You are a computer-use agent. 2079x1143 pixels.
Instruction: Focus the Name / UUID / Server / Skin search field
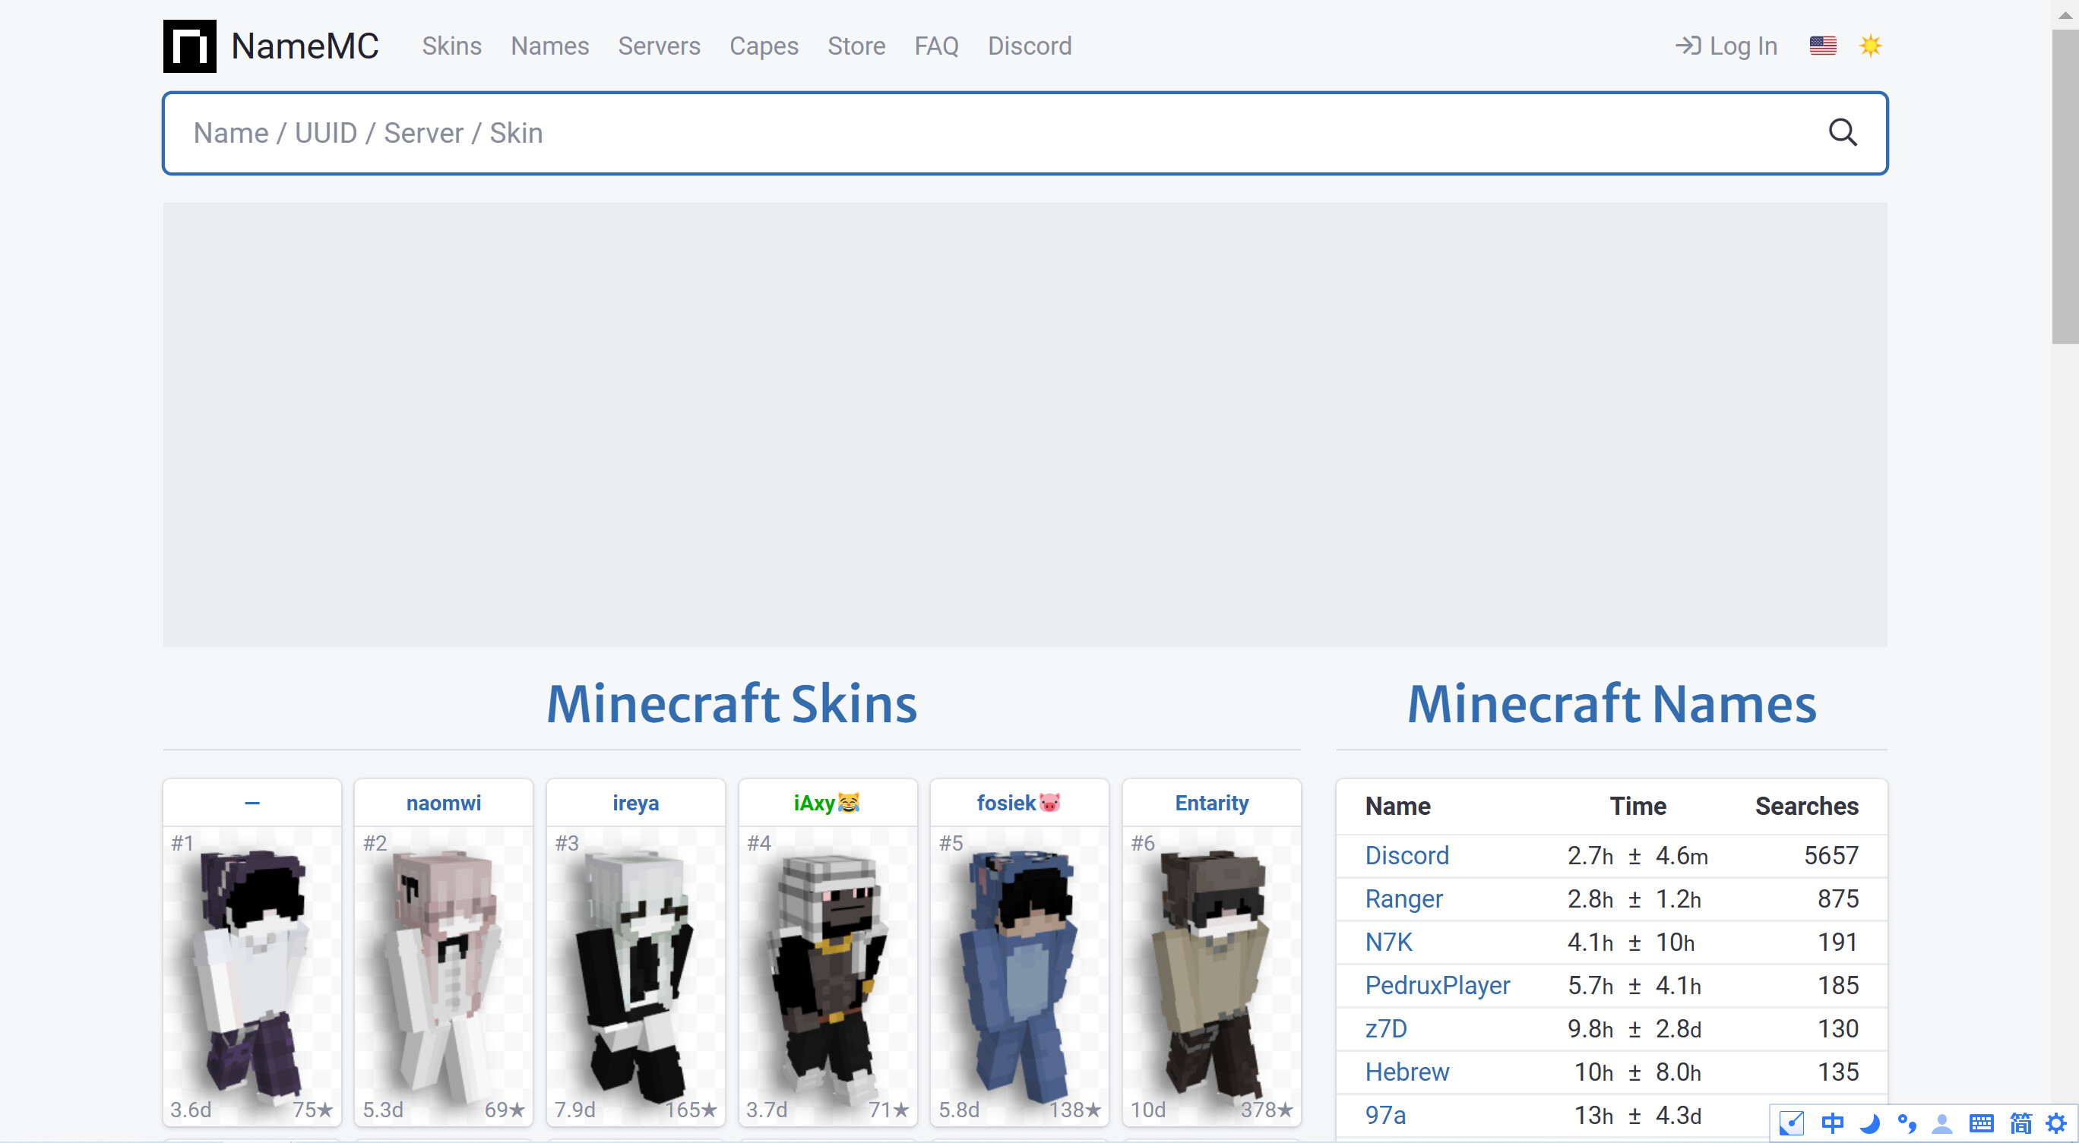1025,133
